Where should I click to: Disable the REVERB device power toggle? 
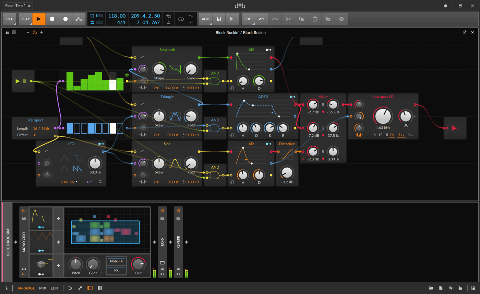(x=178, y=210)
